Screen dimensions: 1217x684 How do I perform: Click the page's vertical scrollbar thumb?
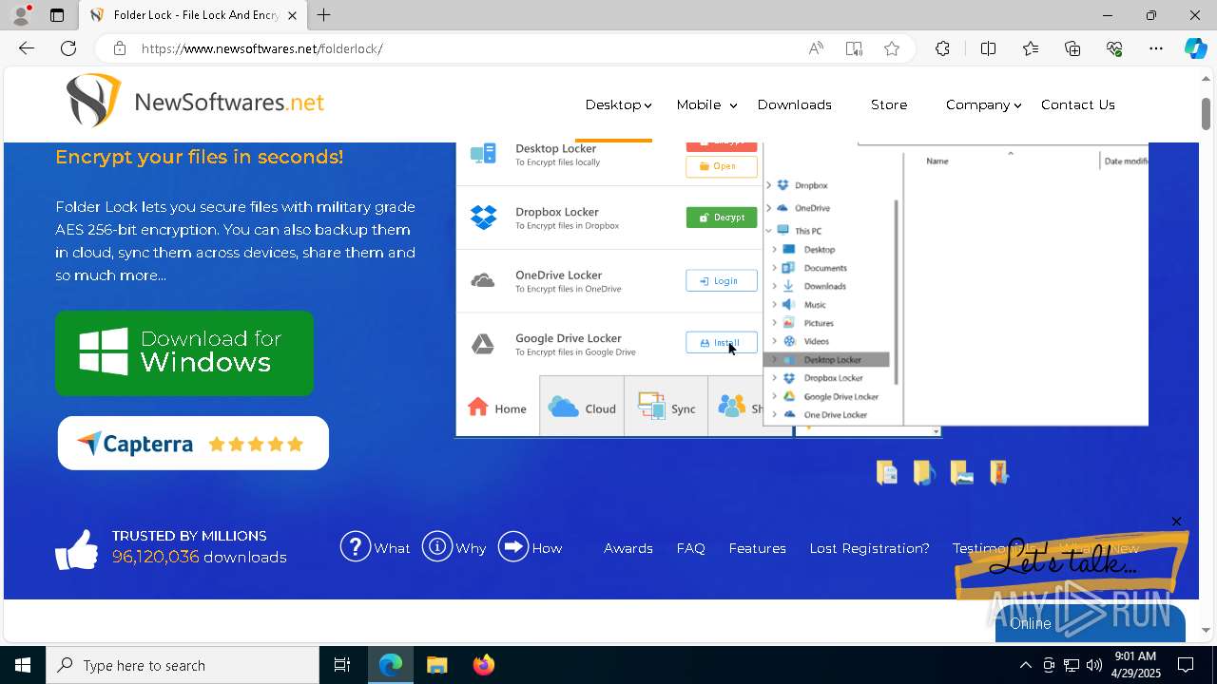[x=1207, y=112]
